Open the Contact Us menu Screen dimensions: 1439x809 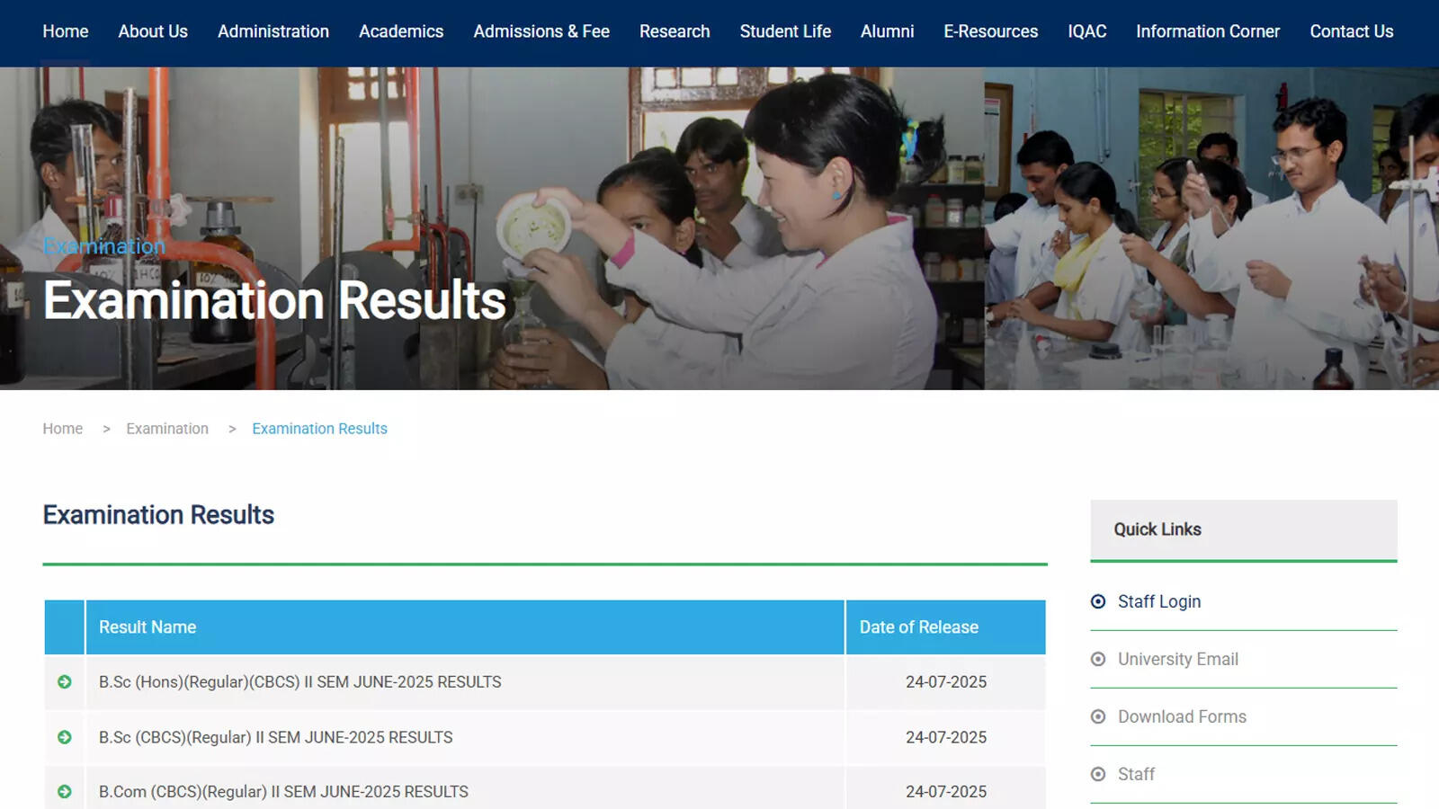pos(1351,31)
